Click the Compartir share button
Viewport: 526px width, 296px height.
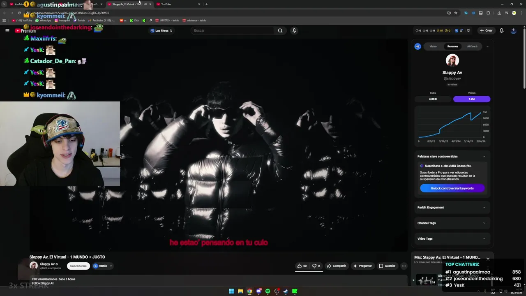tap(336, 266)
